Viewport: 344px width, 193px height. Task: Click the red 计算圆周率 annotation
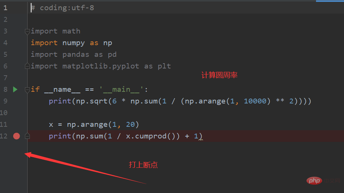point(219,75)
